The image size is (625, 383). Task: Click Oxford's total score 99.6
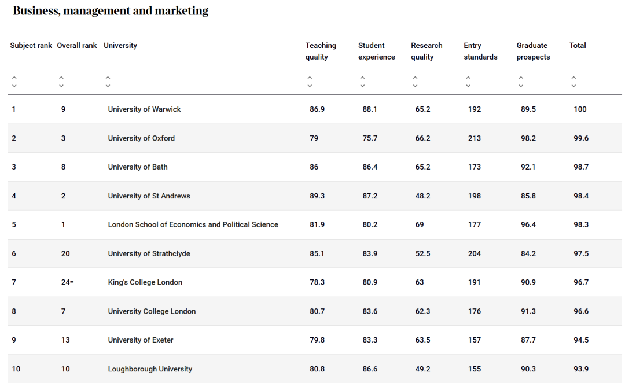(x=581, y=138)
